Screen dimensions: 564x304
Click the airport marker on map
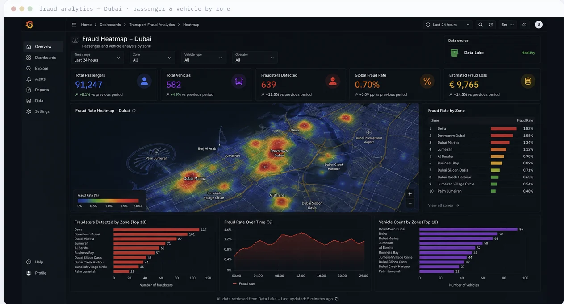coord(369,132)
